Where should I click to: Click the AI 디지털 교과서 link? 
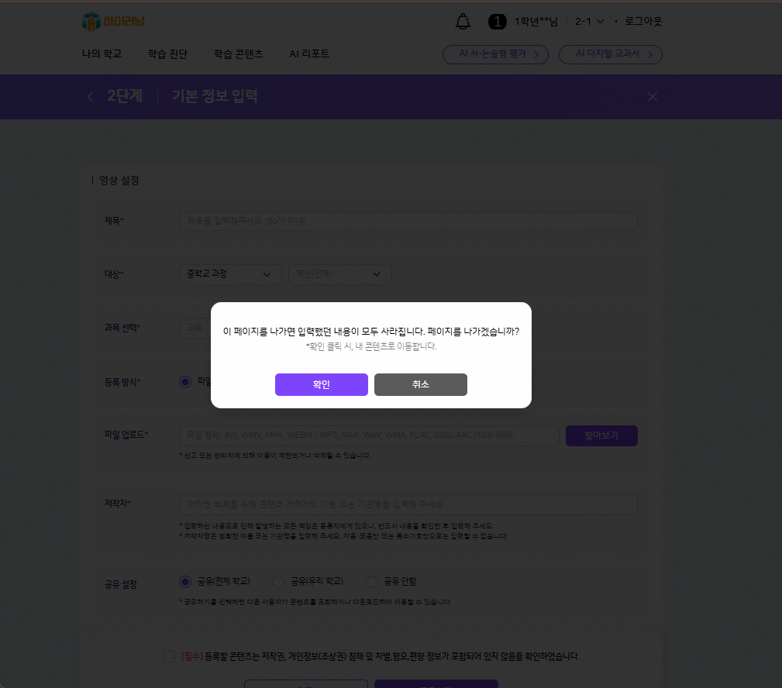coord(610,54)
